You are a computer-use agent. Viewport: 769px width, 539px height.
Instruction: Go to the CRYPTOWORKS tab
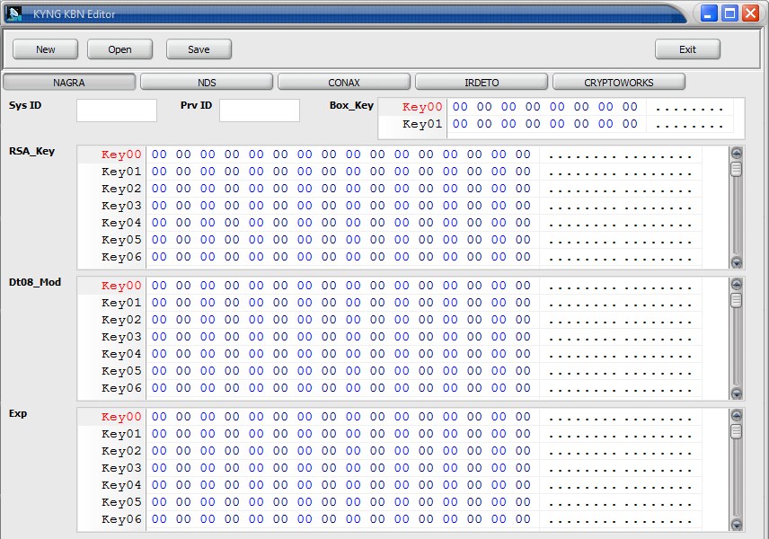[619, 82]
